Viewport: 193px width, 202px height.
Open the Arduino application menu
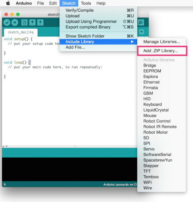(24, 3)
